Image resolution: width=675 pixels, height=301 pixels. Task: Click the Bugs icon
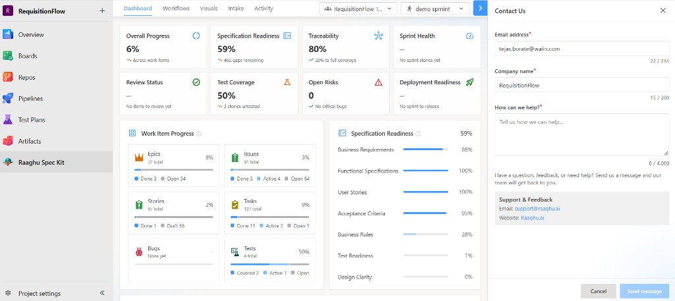139,252
